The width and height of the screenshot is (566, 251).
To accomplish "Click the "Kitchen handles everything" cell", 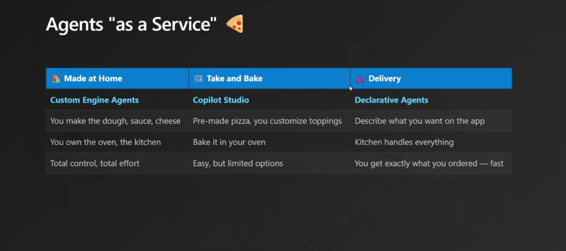I will 404,142.
